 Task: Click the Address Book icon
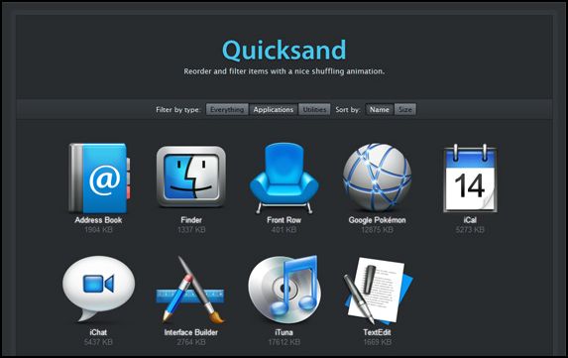tap(99, 178)
